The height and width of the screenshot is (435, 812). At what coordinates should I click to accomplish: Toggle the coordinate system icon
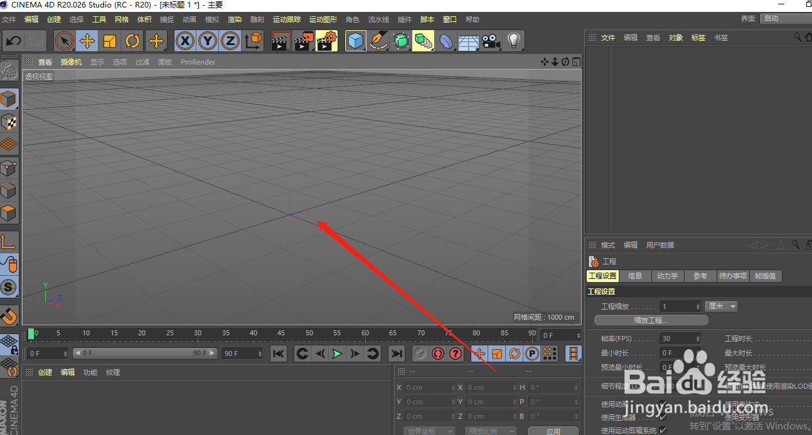[254, 42]
